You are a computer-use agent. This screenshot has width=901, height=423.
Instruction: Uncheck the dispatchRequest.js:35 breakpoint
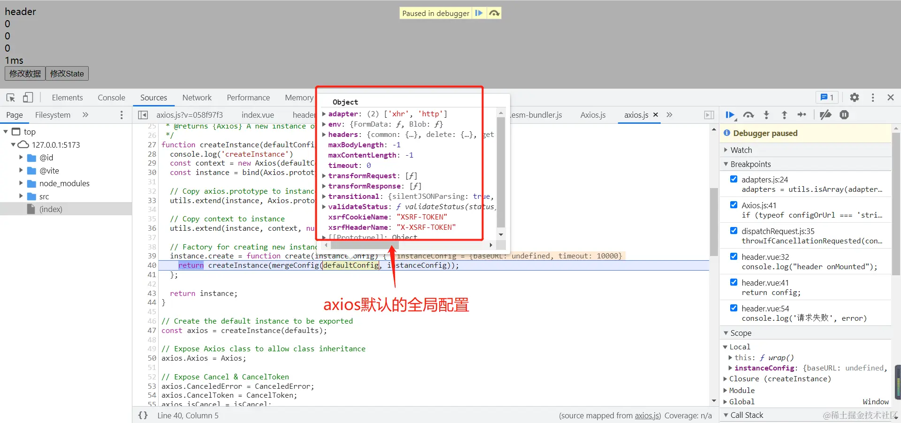tap(734, 231)
